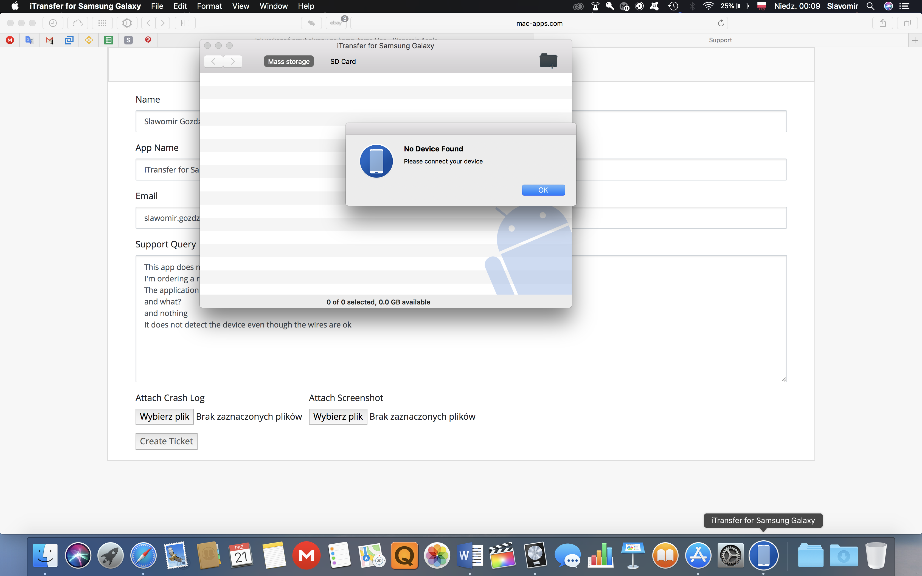Screen dimensions: 922x576
Task: Click iTransfer for Samsung Galaxy Dock icon
Action: pos(763,555)
